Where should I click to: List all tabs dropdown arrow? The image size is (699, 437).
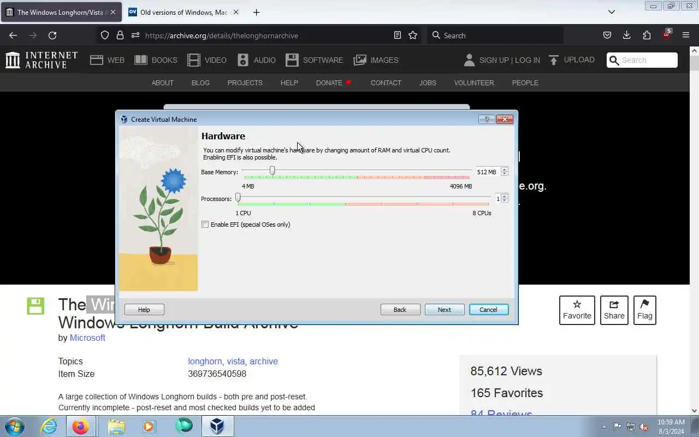[612, 12]
